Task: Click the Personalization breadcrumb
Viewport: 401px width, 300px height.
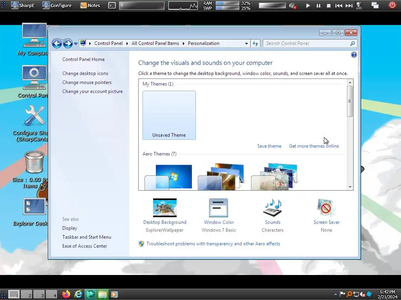Action: tap(204, 43)
